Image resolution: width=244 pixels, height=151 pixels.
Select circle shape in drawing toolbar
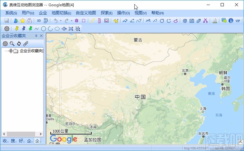(x=44, y=29)
